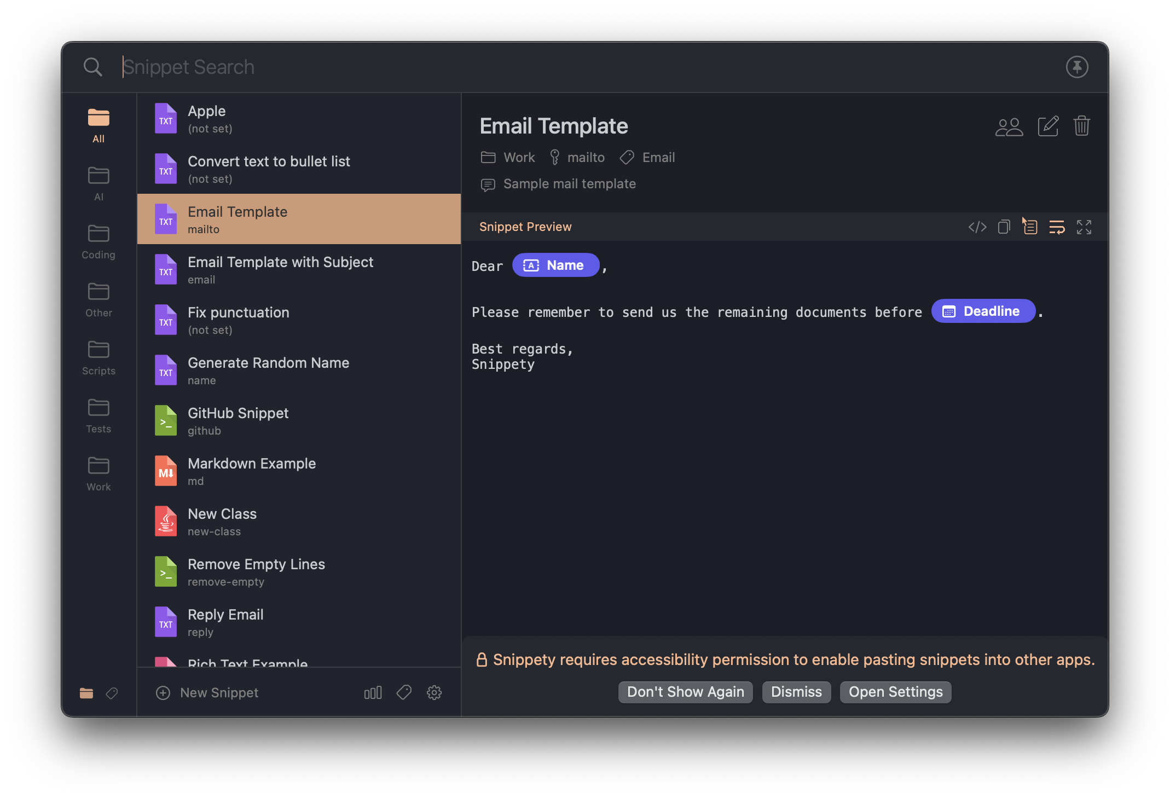The height and width of the screenshot is (798, 1170).
Task: Open the statistics bar chart icon
Action: (x=373, y=693)
